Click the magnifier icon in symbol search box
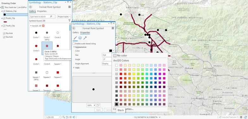The width and height of the screenshot is (248, 119). pyautogui.click(x=51, y=16)
